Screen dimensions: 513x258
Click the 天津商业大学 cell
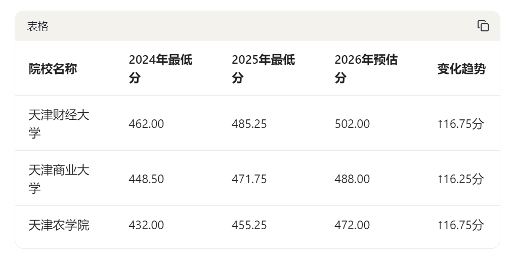[x=59, y=179]
